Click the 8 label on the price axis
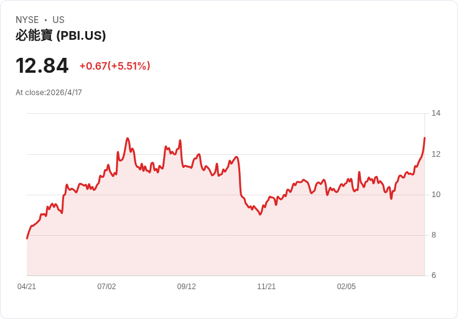 point(436,235)
